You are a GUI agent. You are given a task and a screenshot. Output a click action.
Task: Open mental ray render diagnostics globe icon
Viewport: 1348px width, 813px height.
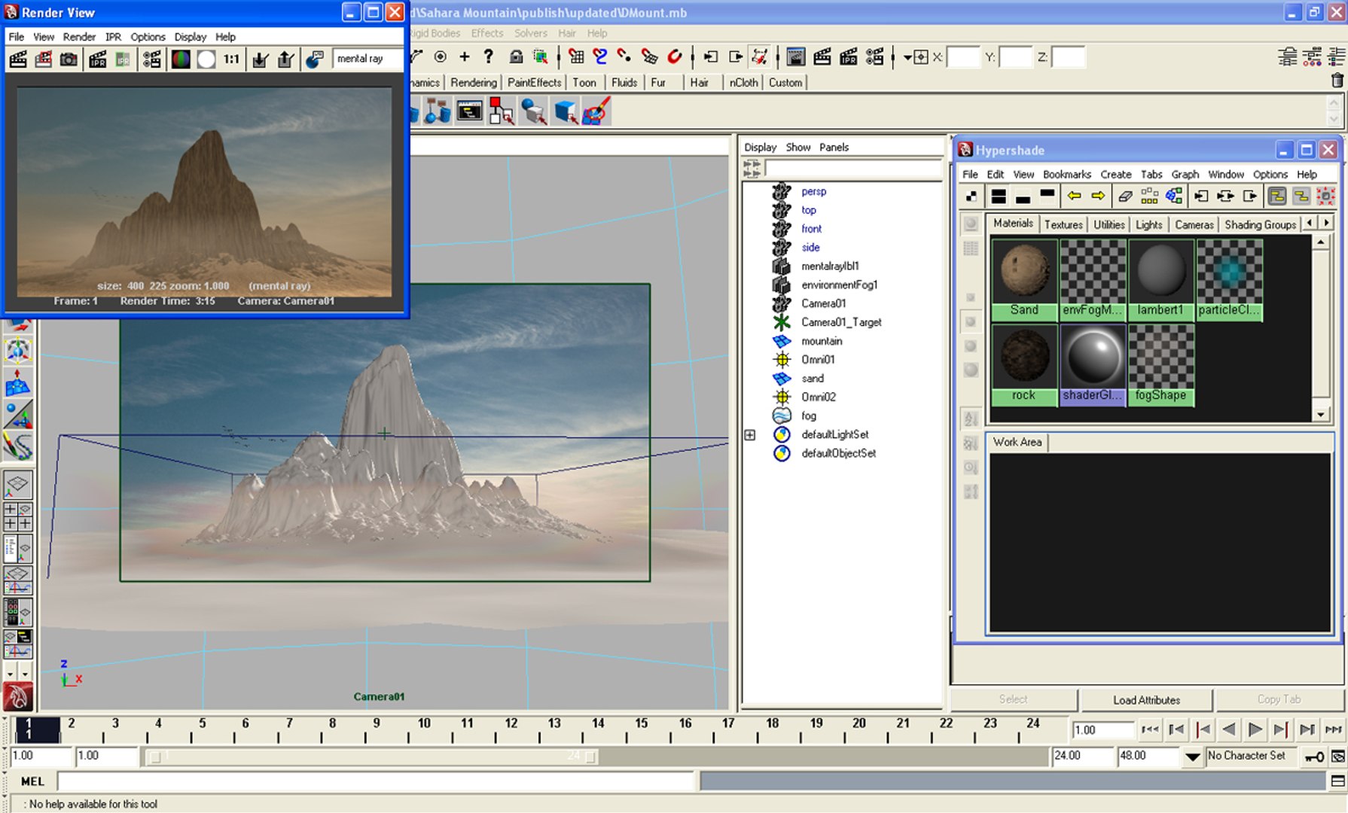[x=314, y=59]
